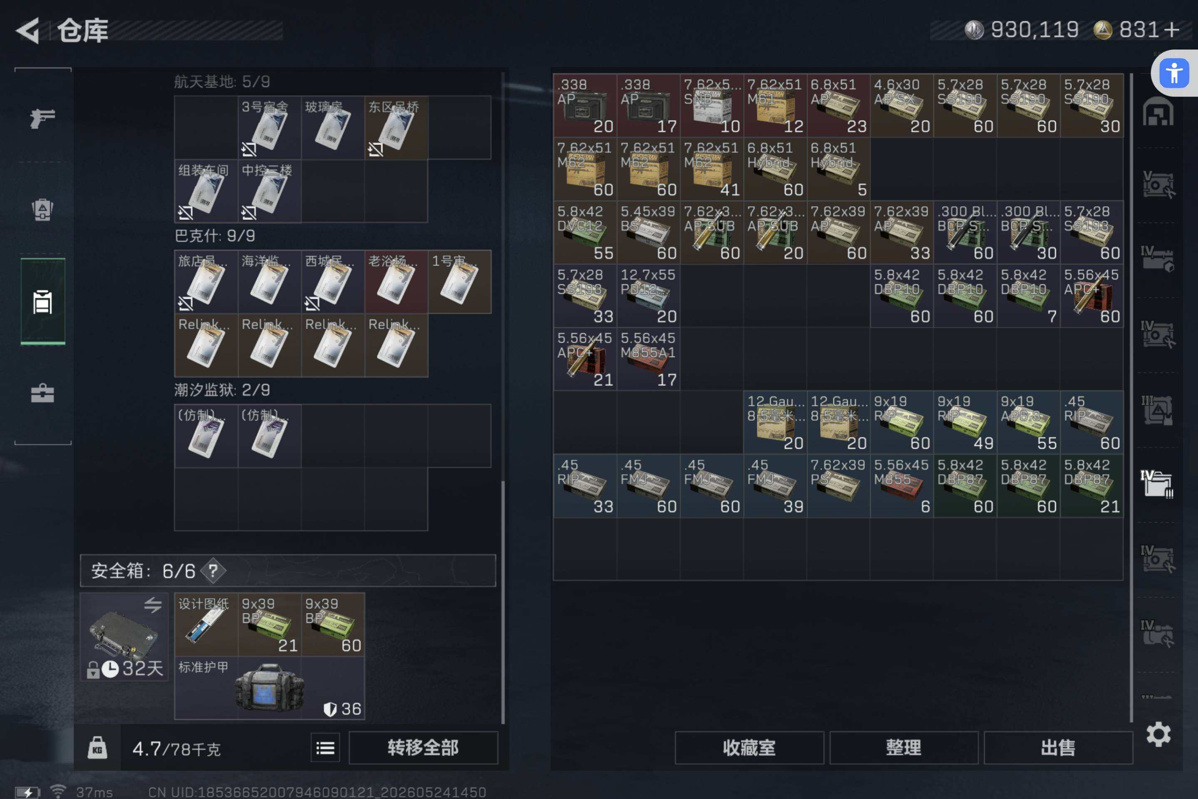The width and height of the screenshot is (1198, 799).
Task: Select the 标准护甲 repair bag
Action: click(270, 688)
